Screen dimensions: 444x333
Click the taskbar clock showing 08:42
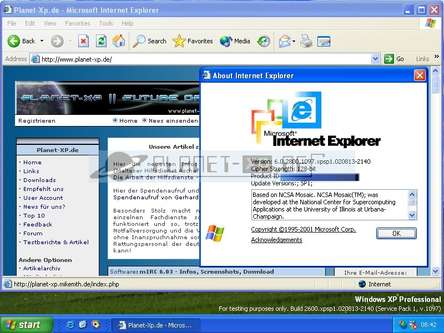pyautogui.click(x=428, y=325)
